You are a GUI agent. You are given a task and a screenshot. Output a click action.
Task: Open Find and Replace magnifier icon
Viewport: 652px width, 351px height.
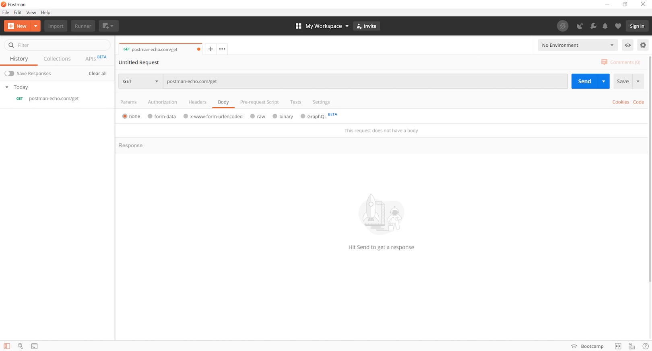pos(21,346)
